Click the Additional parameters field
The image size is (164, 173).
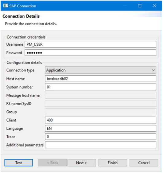[100, 145]
